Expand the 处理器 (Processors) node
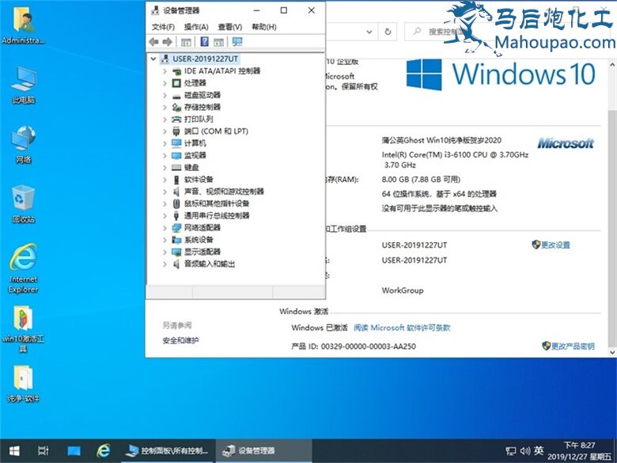Viewport: 617px width, 463px height. click(165, 83)
